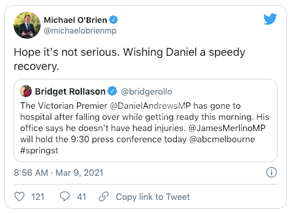Click the Bridget Rollason display name
The width and height of the screenshot is (291, 214).
coord(70,91)
